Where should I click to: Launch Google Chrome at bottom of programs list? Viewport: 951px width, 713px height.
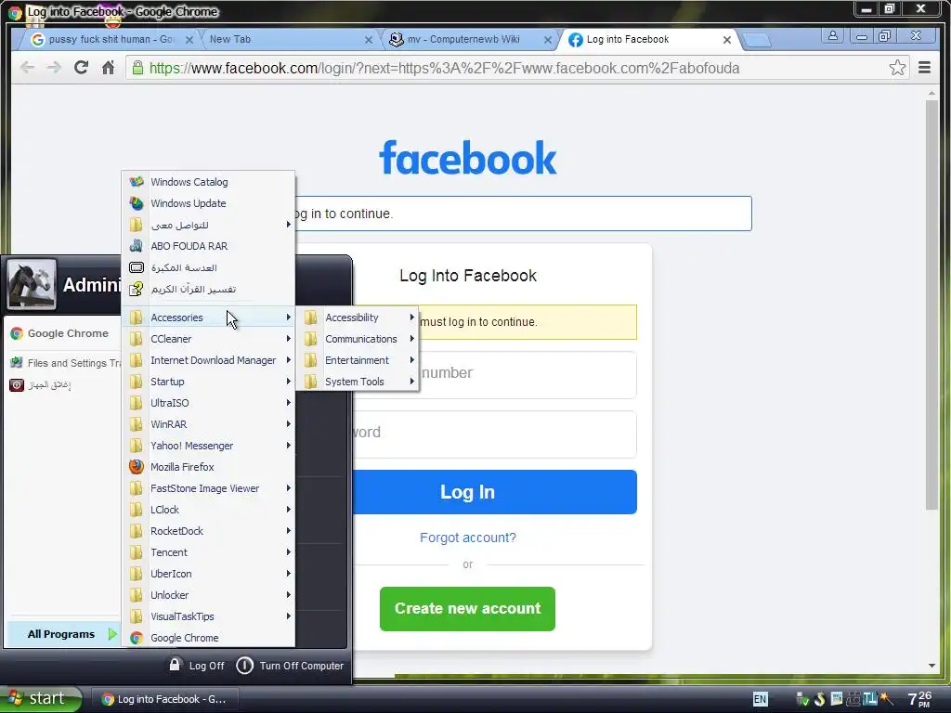(x=208, y=638)
